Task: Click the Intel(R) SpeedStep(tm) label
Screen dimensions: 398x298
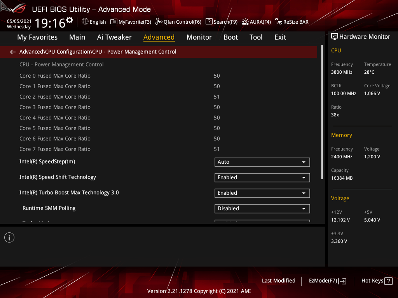Action: click(47, 162)
